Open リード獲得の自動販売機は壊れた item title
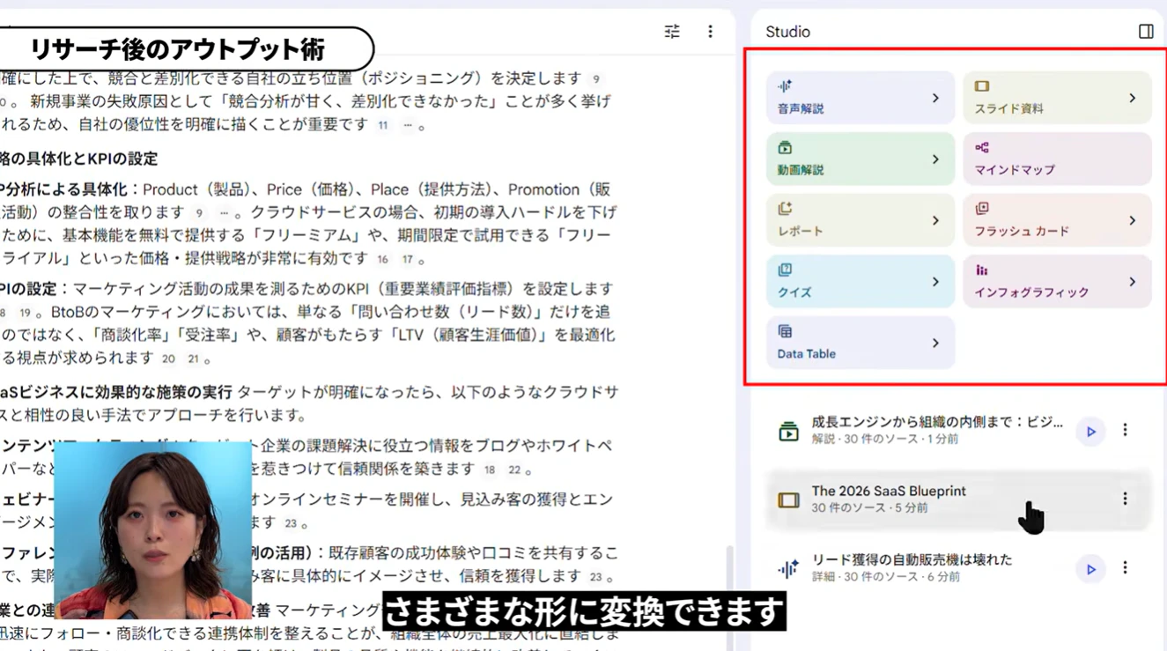Screen dimensions: 1167x651 point(912,559)
